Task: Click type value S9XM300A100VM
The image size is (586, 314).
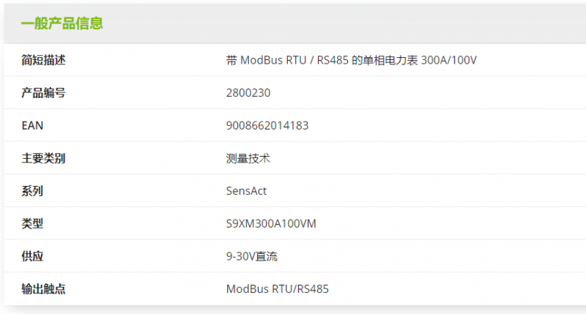Action: point(271,224)
